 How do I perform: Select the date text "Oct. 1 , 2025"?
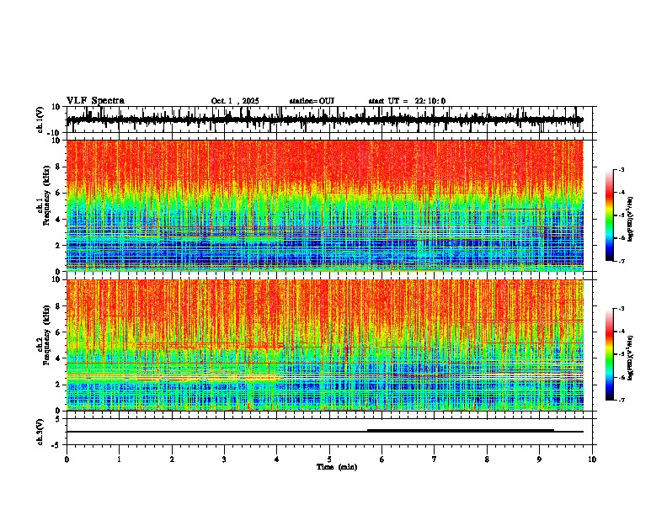235,101
